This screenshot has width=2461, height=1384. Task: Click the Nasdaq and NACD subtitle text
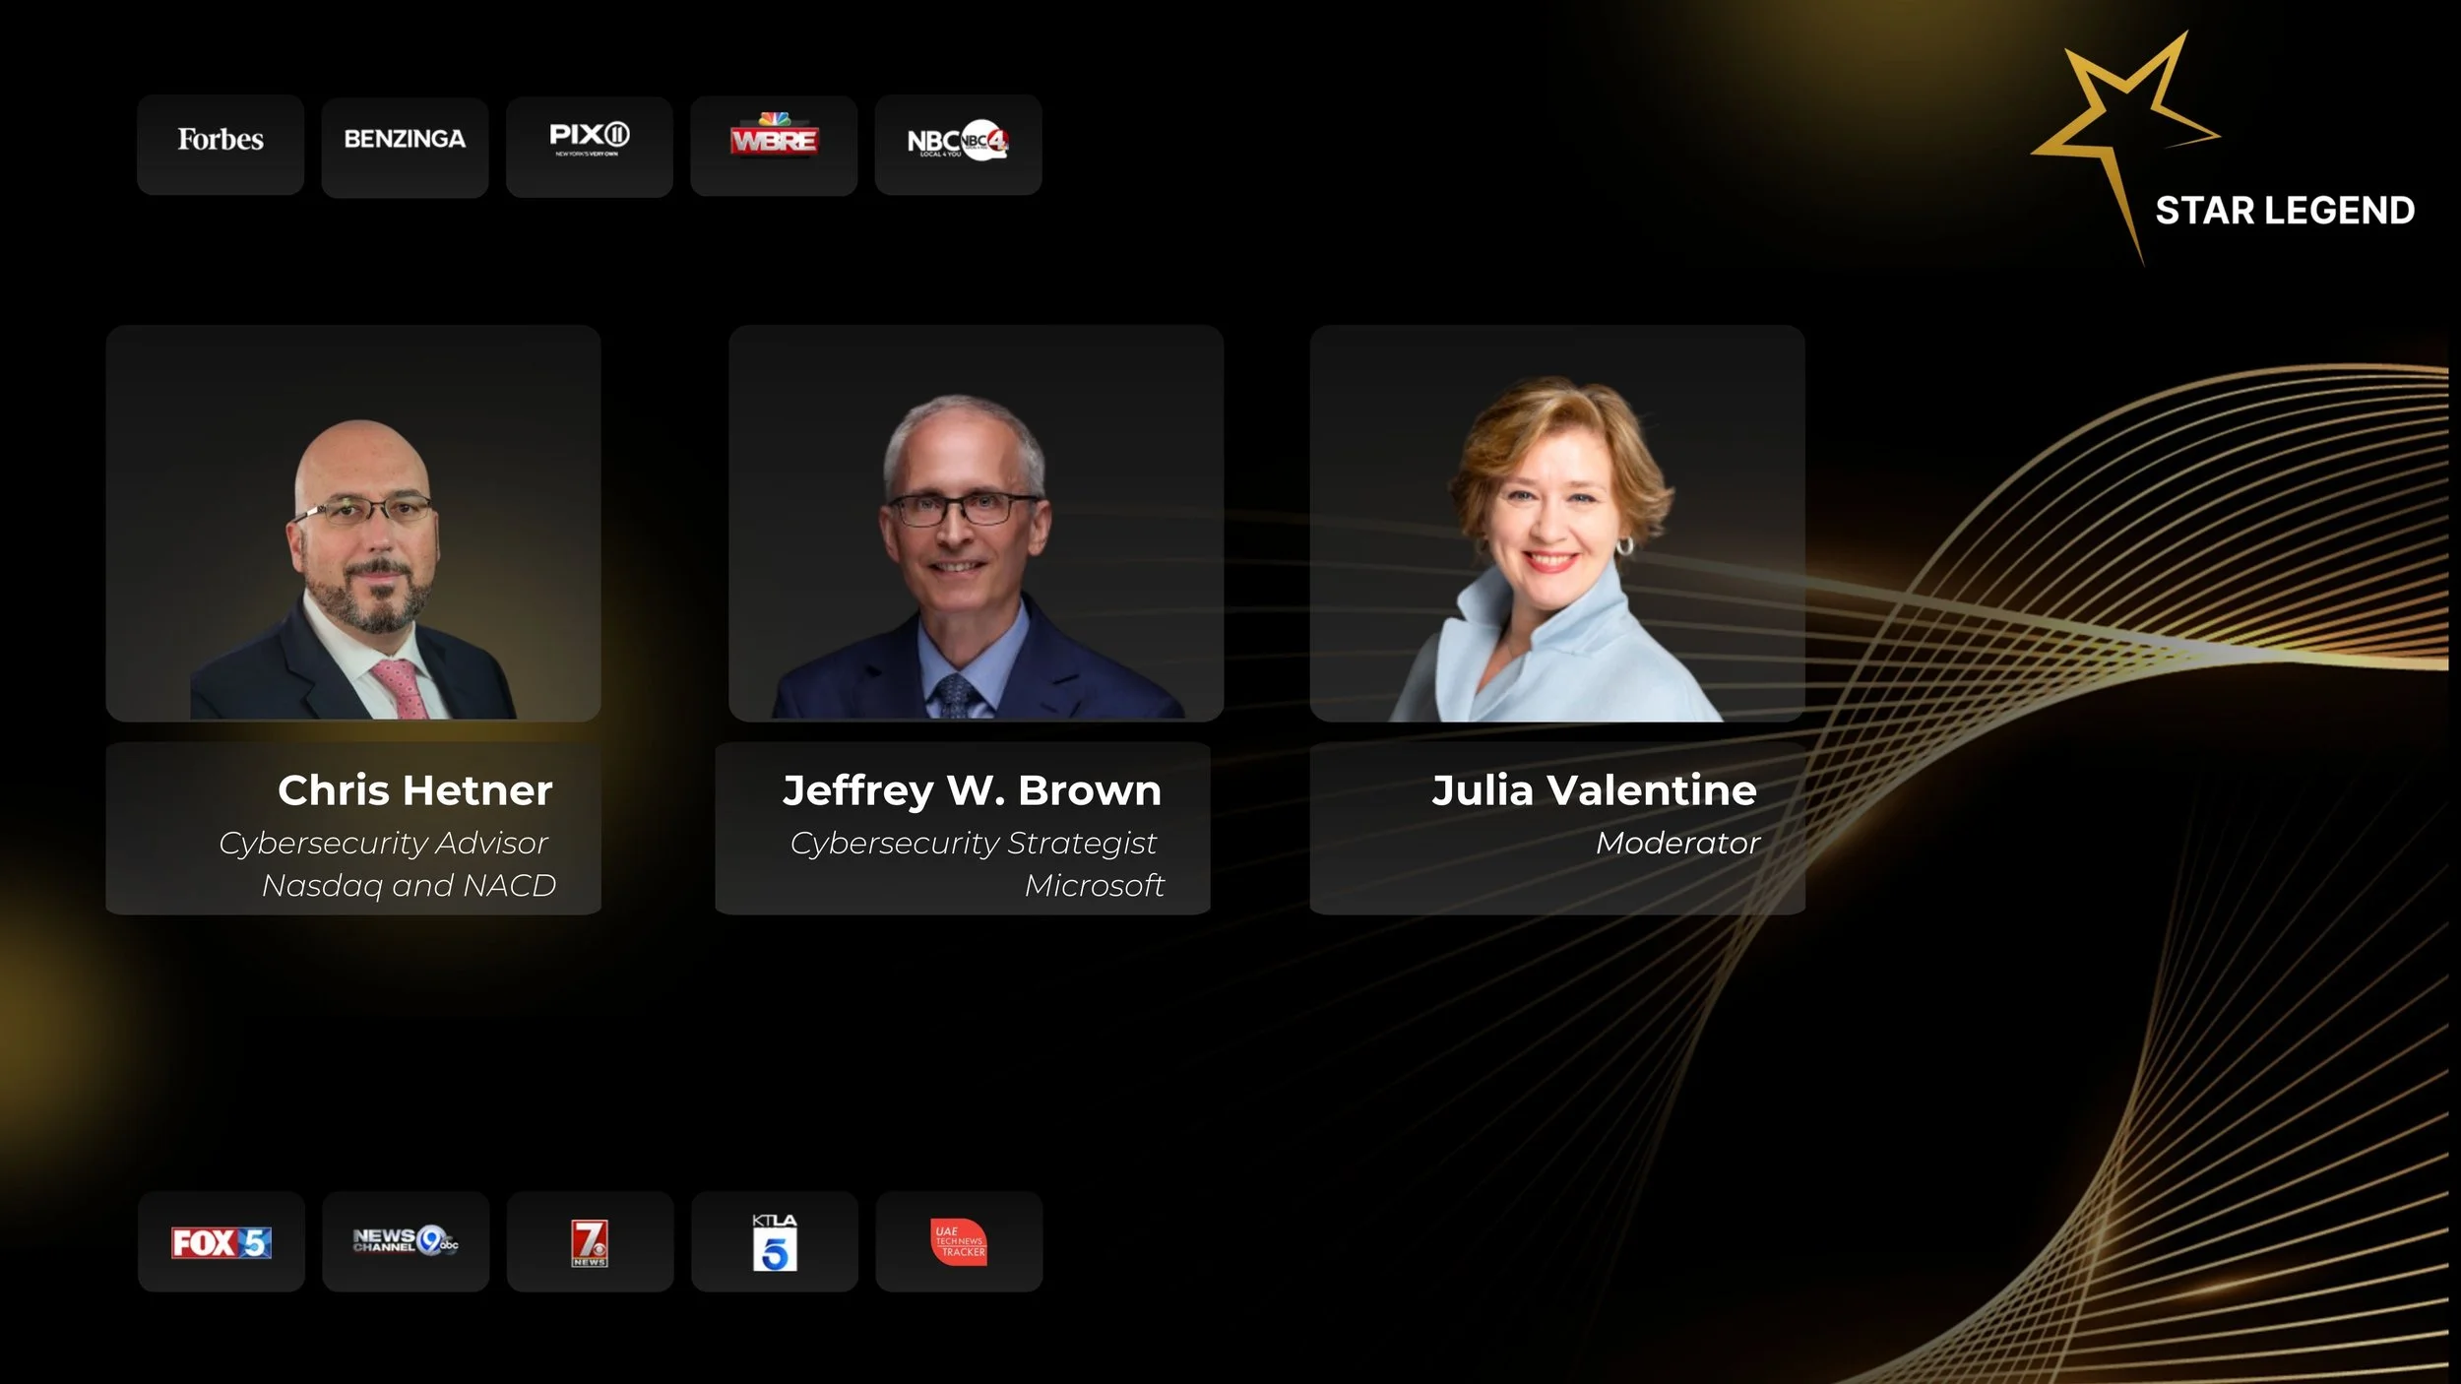[x=409, y=885]
